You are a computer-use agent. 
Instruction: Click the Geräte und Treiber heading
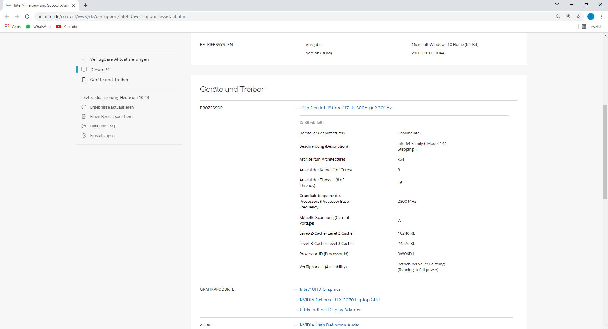[232, 89]
